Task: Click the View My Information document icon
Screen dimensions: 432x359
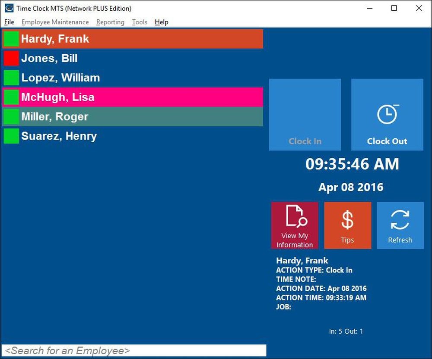Action: [x=296, y=216]
